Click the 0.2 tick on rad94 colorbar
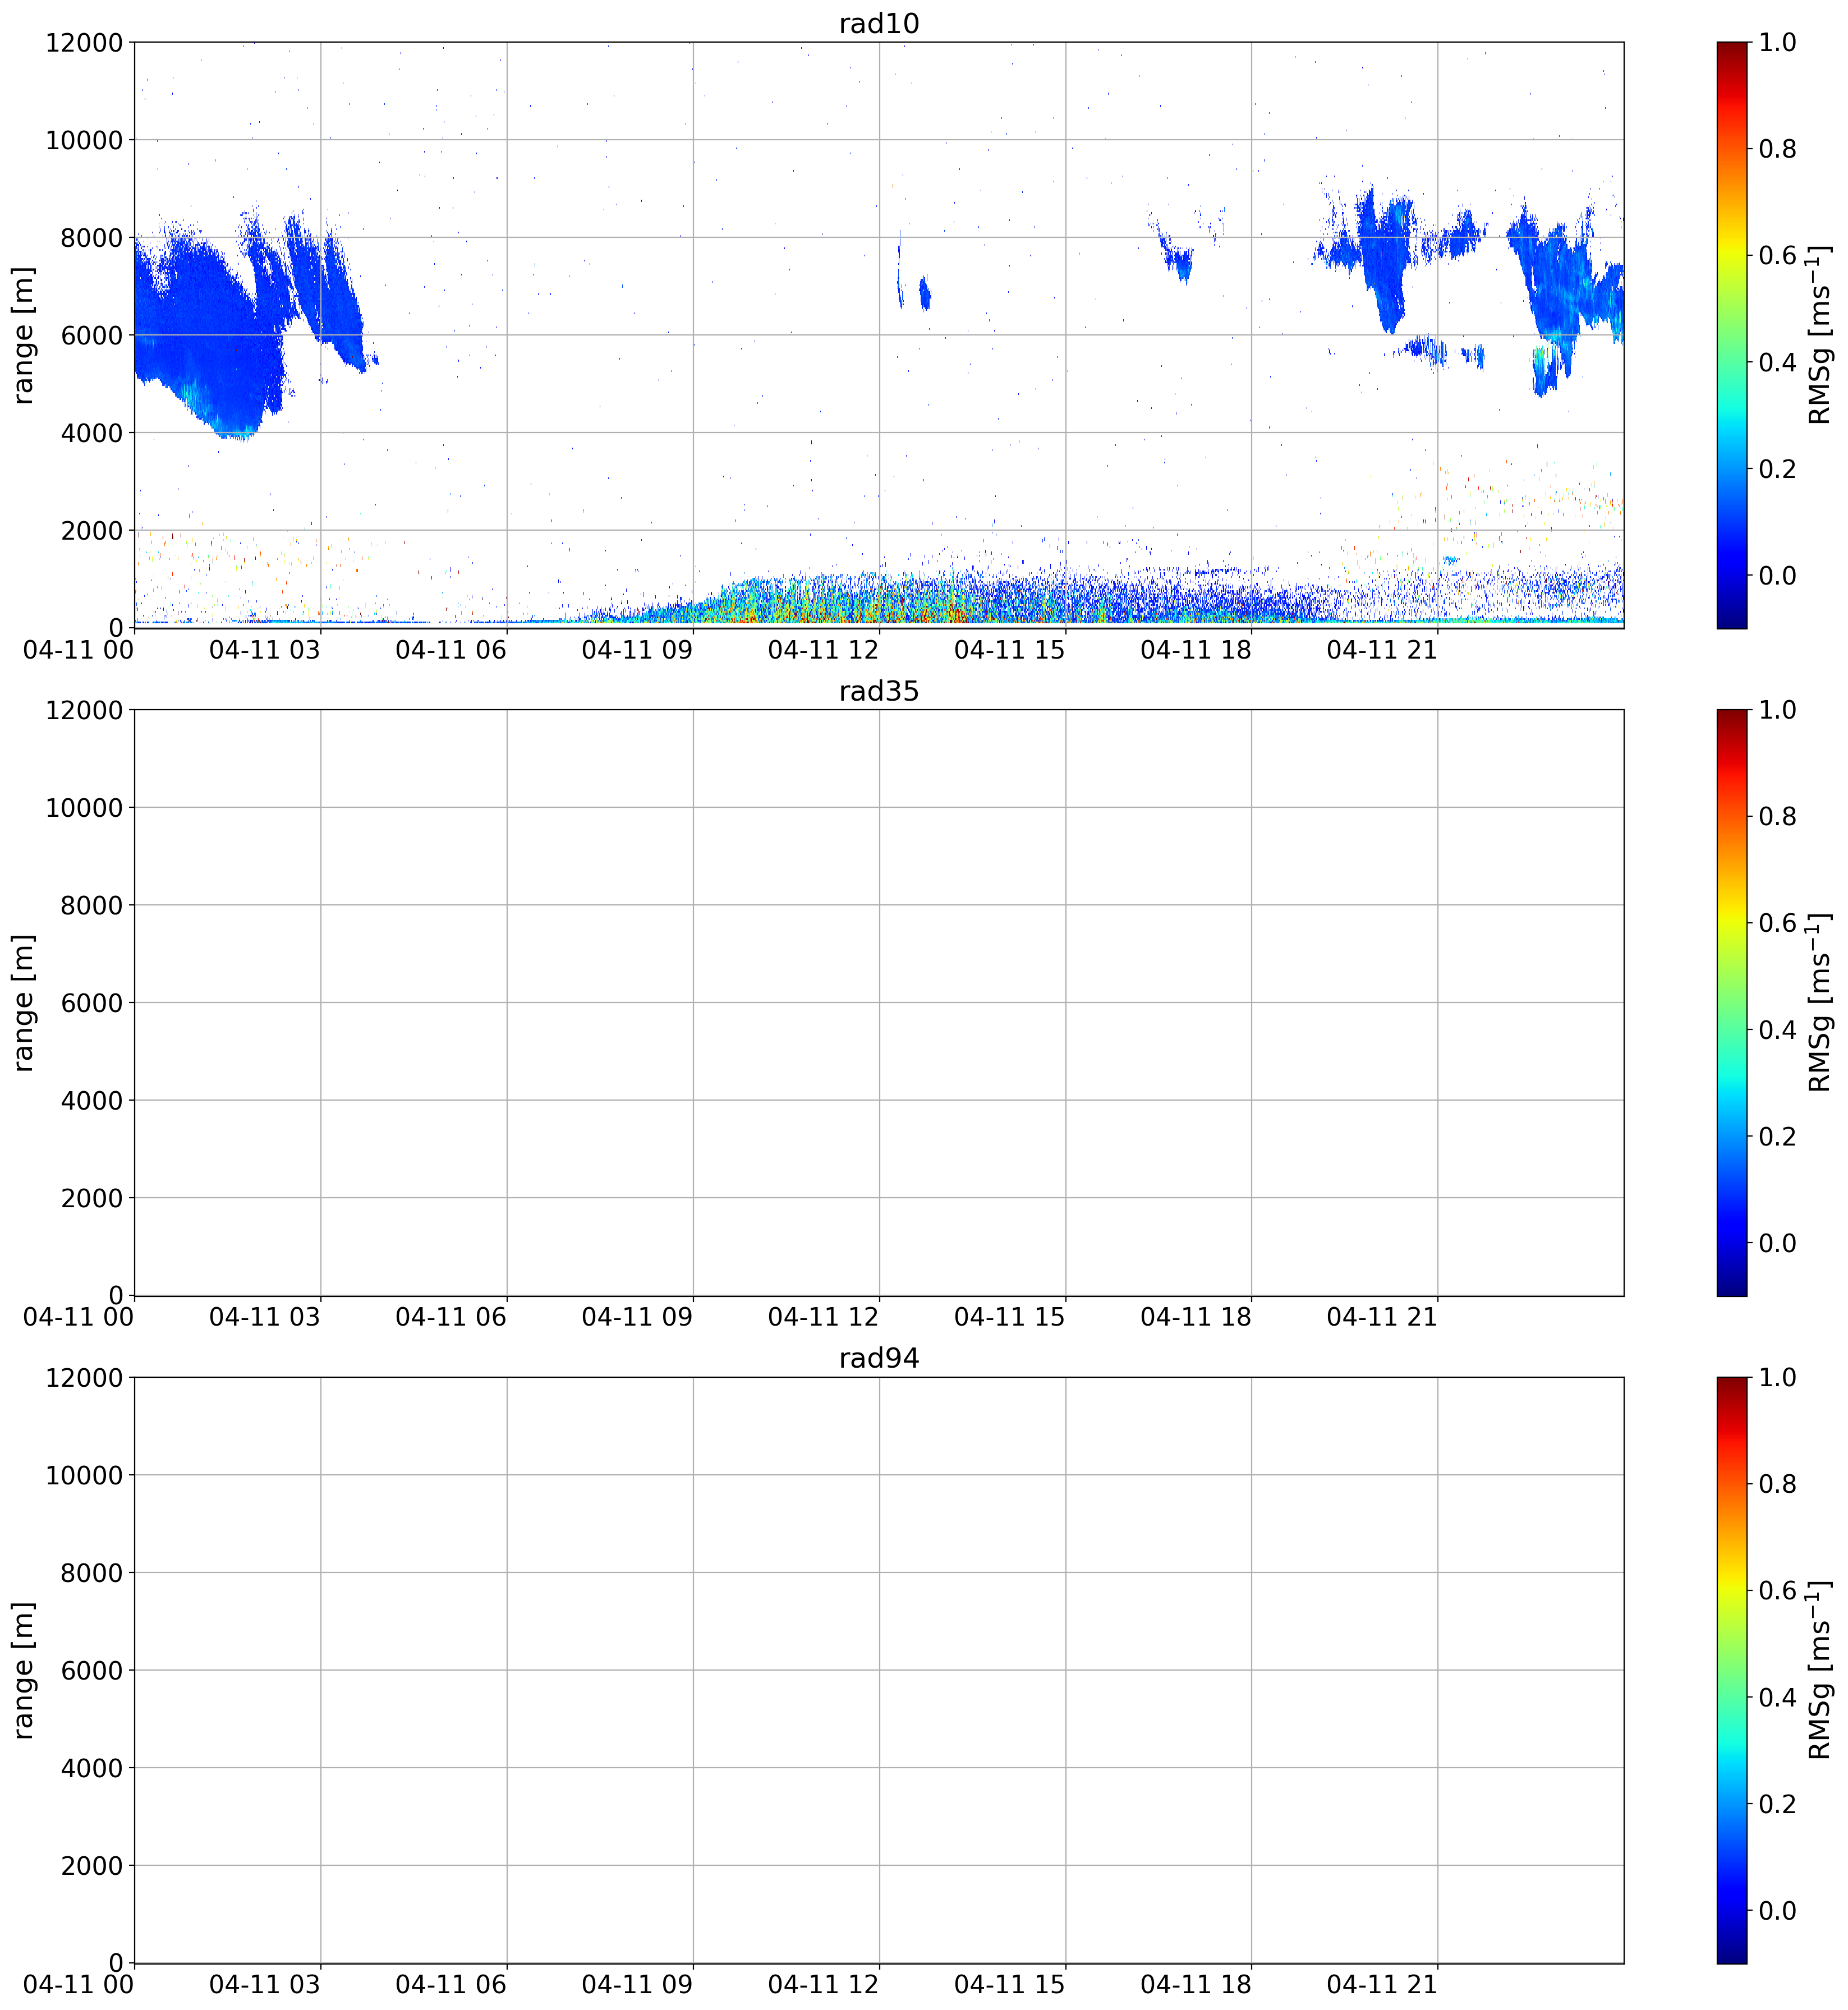This screenshot has height=2010, width=1848. (x=1778, y=1804)
